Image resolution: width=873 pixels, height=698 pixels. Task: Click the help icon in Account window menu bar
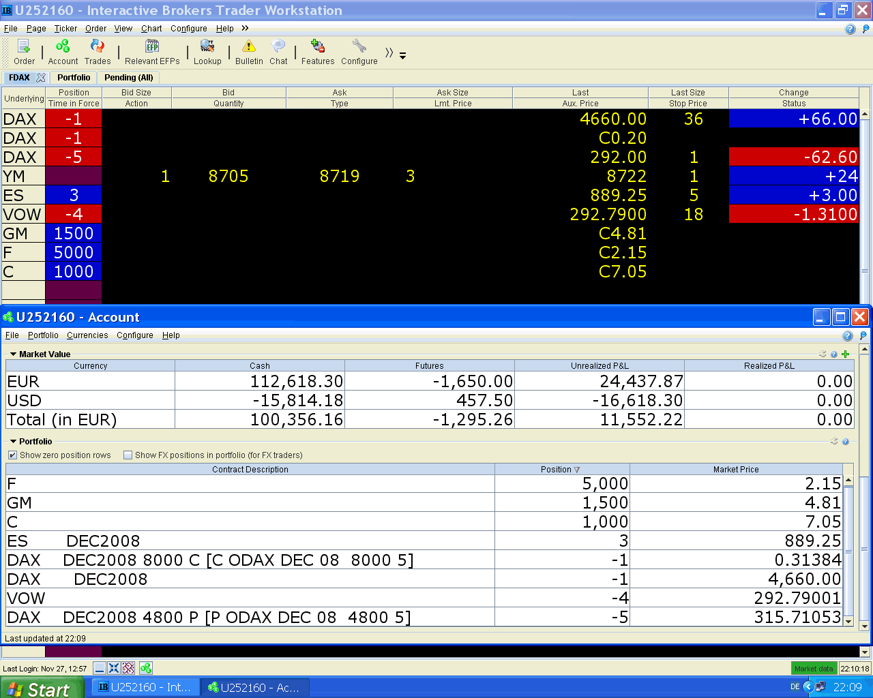point(848,335)
